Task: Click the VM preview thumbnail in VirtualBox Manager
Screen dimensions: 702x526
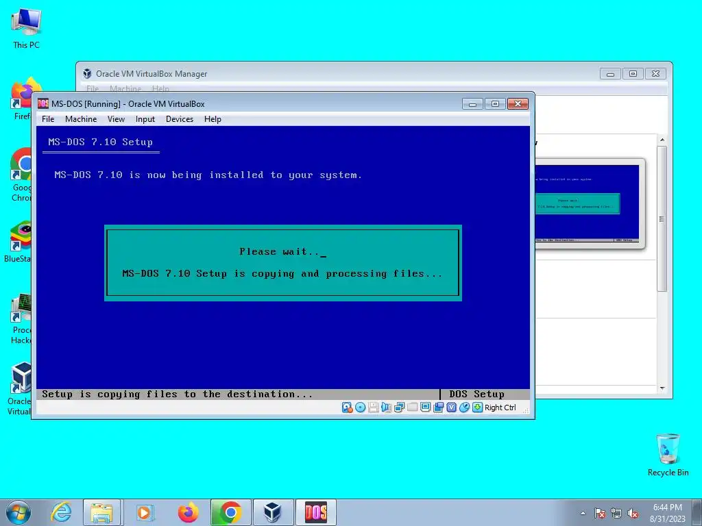Action: click(587, 203)
